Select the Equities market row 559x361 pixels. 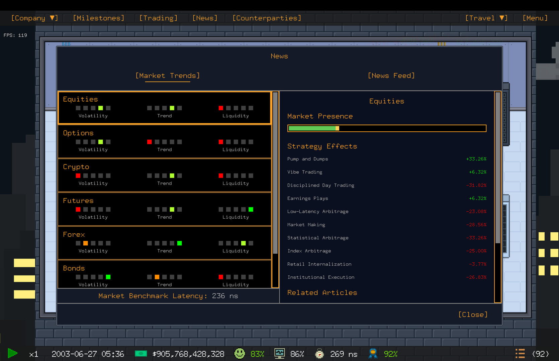tap(165, 108)
